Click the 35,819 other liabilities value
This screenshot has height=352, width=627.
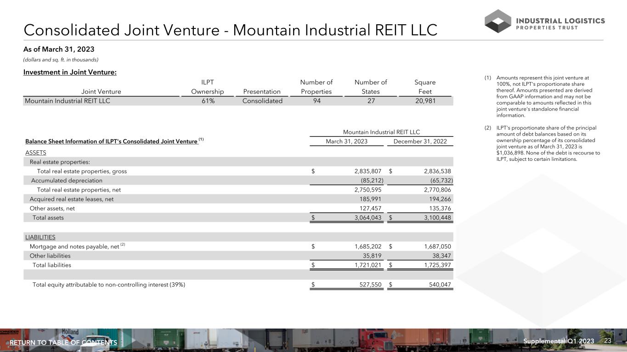tap(373, 256)
